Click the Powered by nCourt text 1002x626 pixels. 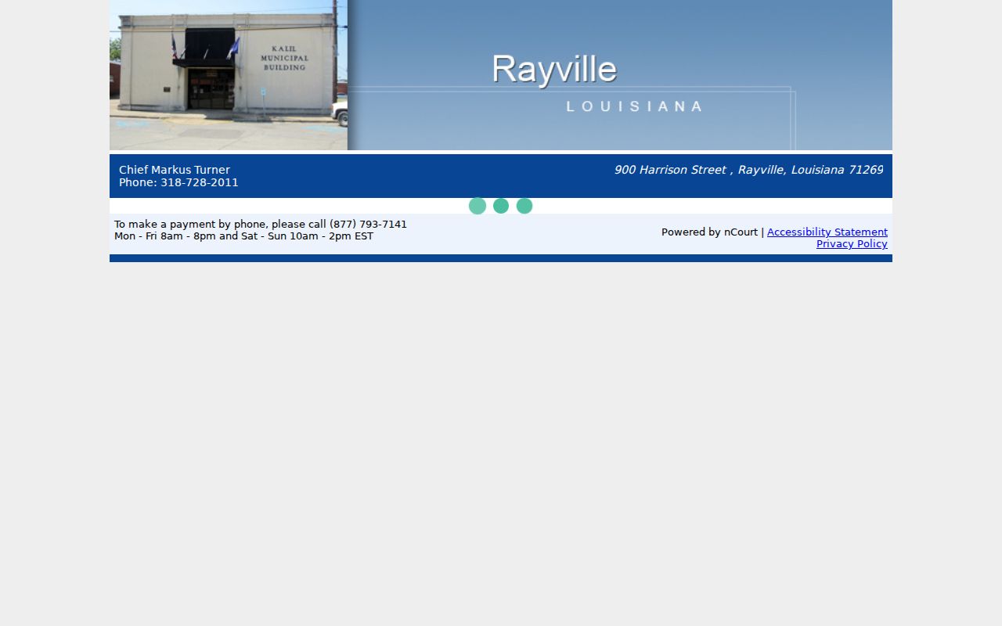(x=709, y=232)
